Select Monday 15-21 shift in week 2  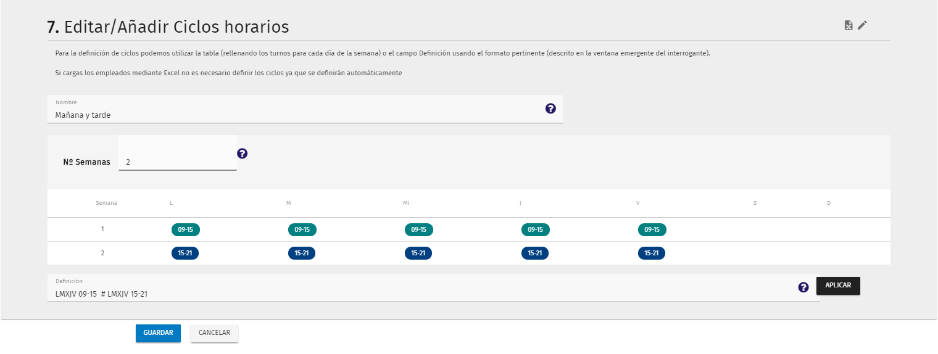pos(185,253)
